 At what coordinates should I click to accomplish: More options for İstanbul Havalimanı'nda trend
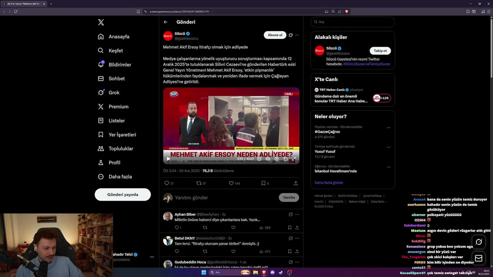coord(388,167)
